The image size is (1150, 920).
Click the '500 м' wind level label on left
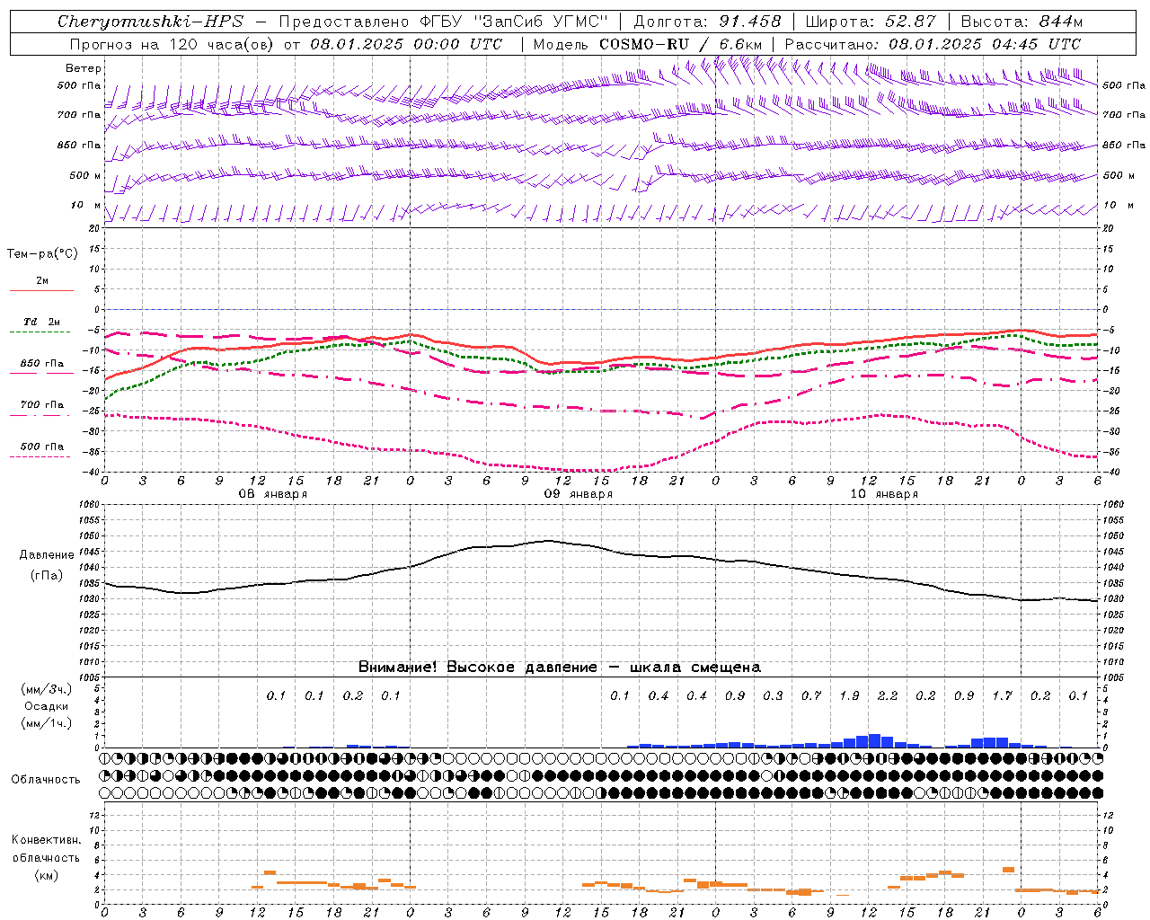coord(84,175)
